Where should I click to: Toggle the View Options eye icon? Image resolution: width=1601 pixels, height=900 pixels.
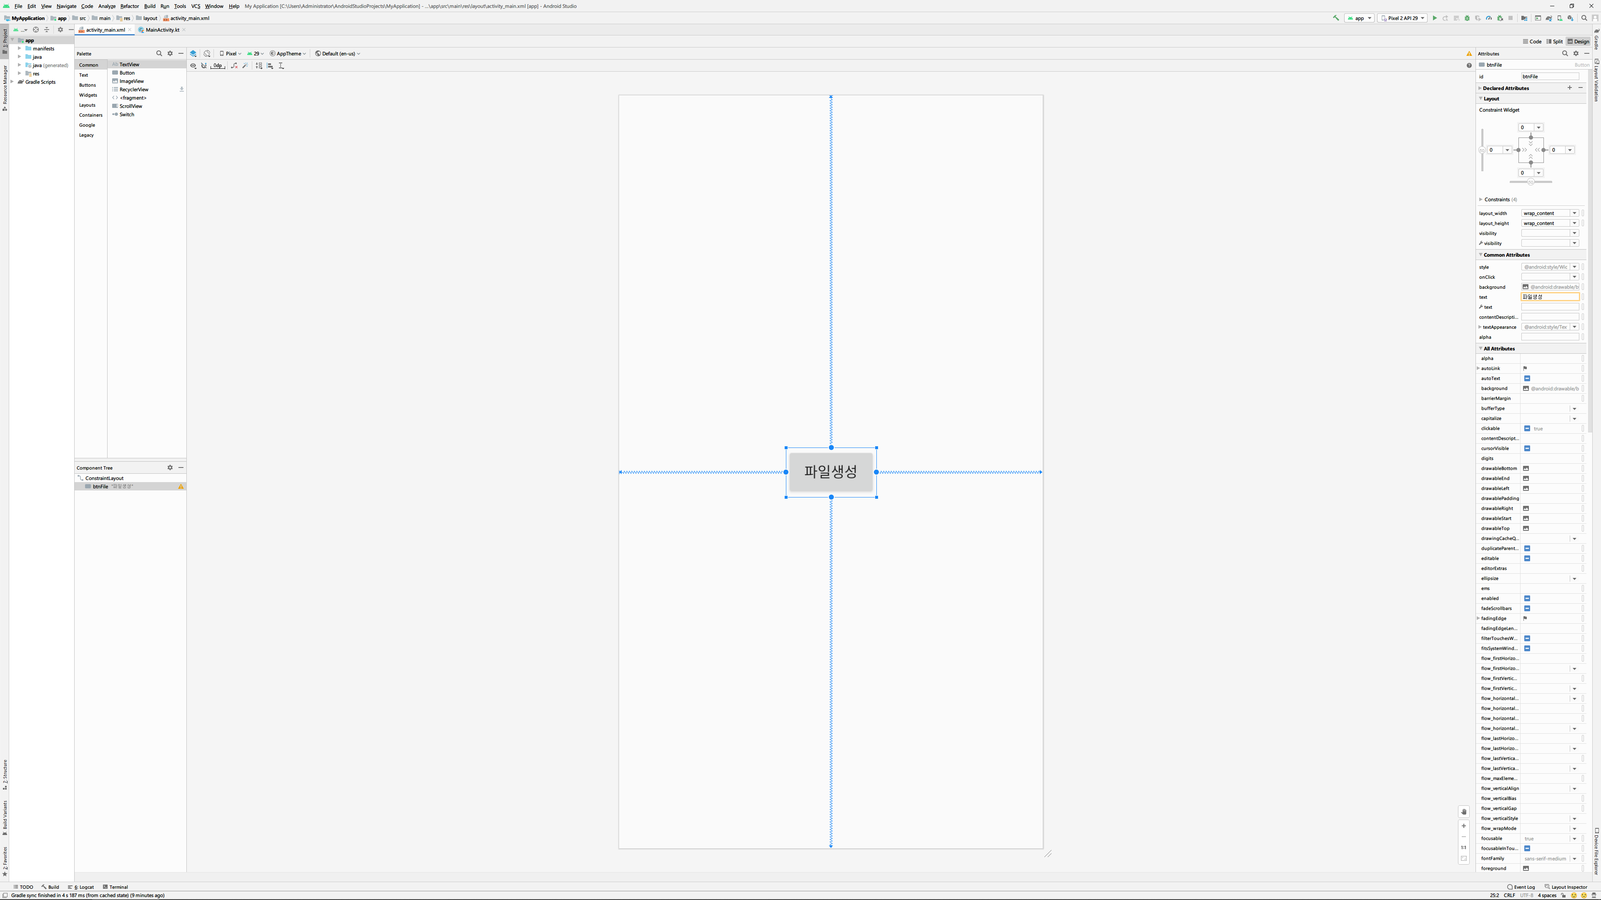tap(193, 65)
